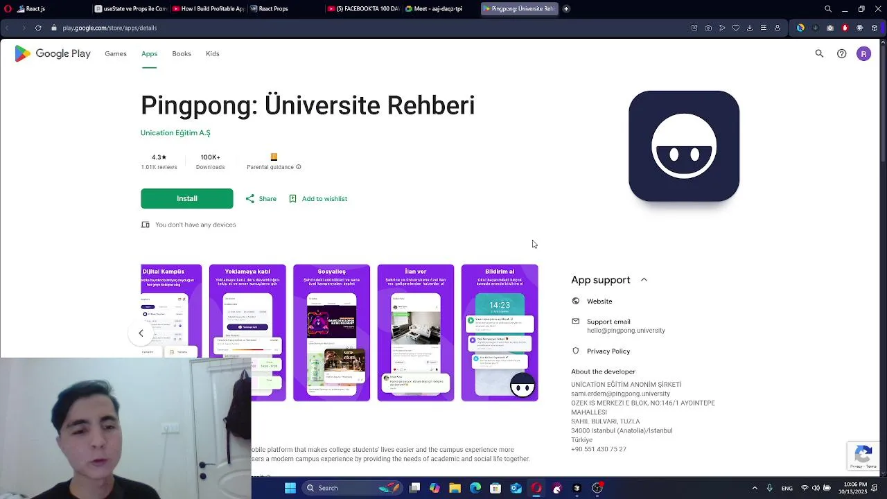Switch to the Kids tab
Viewport: 887px width, 499px height.
tap(213, 53)
